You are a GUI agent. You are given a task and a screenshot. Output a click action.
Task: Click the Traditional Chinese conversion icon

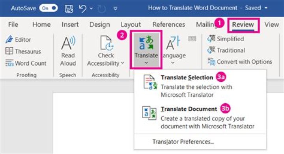[211, 50]
